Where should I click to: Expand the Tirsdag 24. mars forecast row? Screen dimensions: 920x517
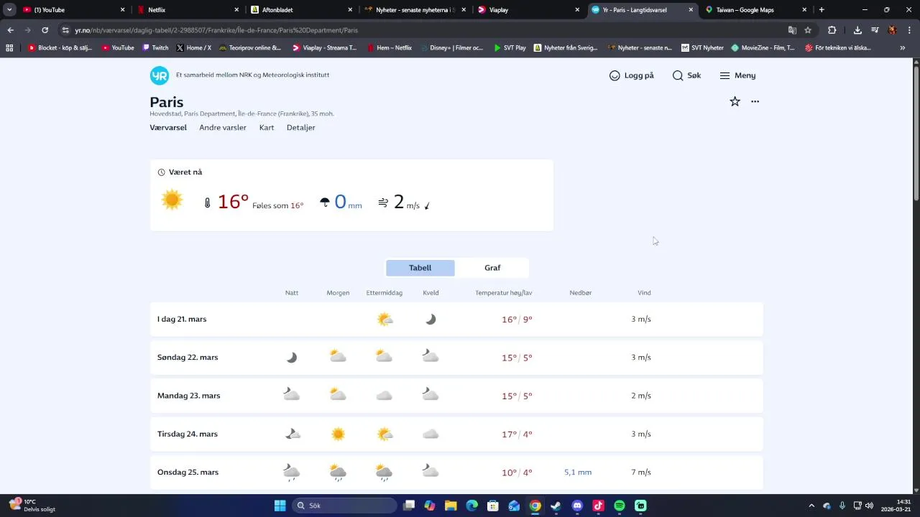click(x=456, y=434)
